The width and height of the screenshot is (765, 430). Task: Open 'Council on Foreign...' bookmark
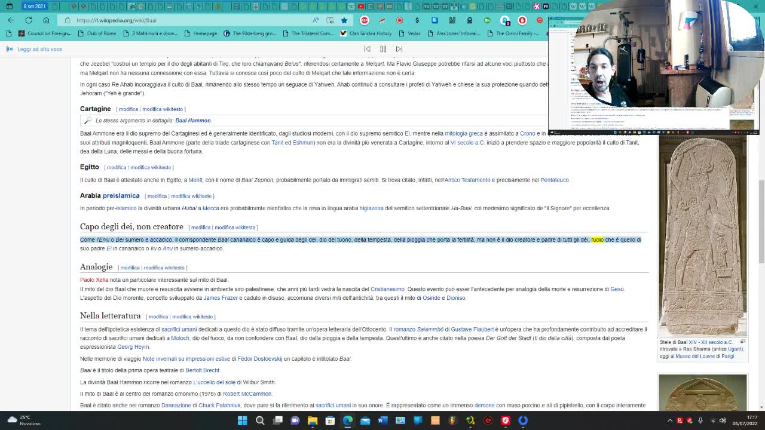(x=45, y=33)
